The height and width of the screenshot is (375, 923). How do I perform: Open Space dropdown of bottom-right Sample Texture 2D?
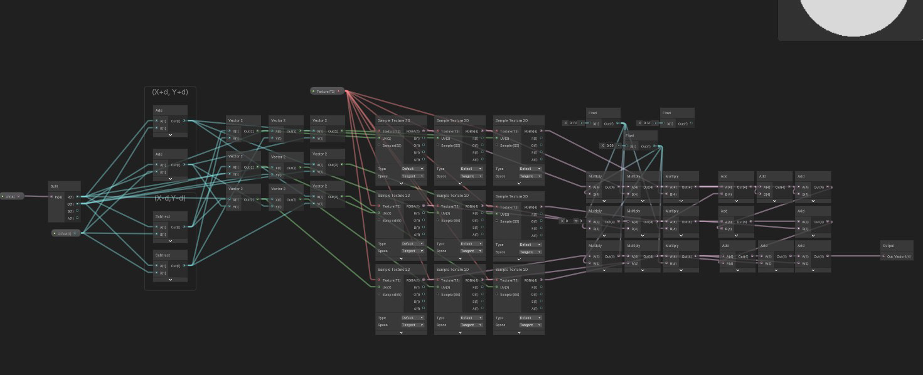pyautogui.click(x=531, y=325)
